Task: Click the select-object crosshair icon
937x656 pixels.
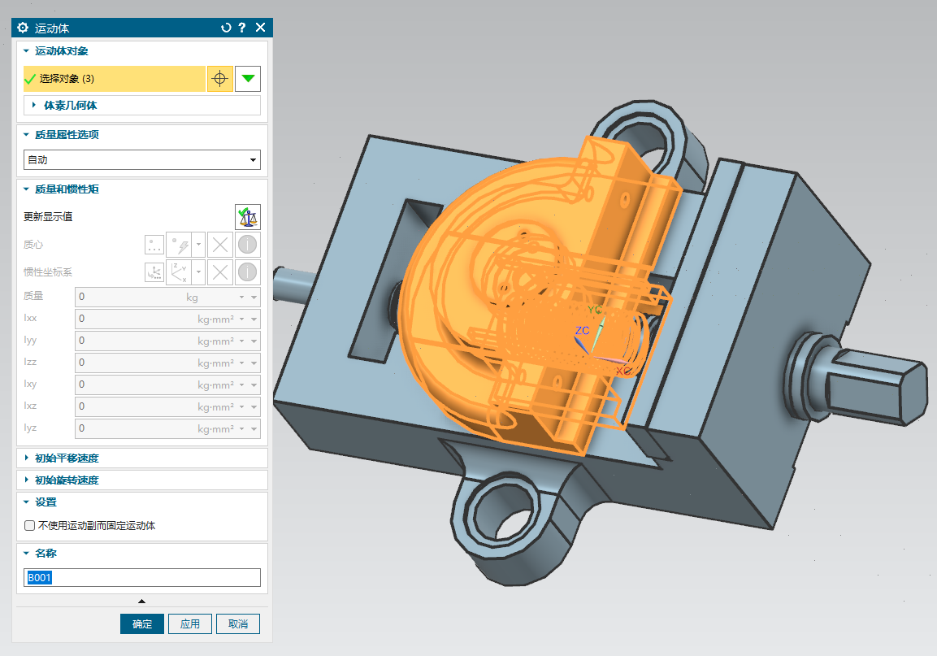Action: coord(219,79)
